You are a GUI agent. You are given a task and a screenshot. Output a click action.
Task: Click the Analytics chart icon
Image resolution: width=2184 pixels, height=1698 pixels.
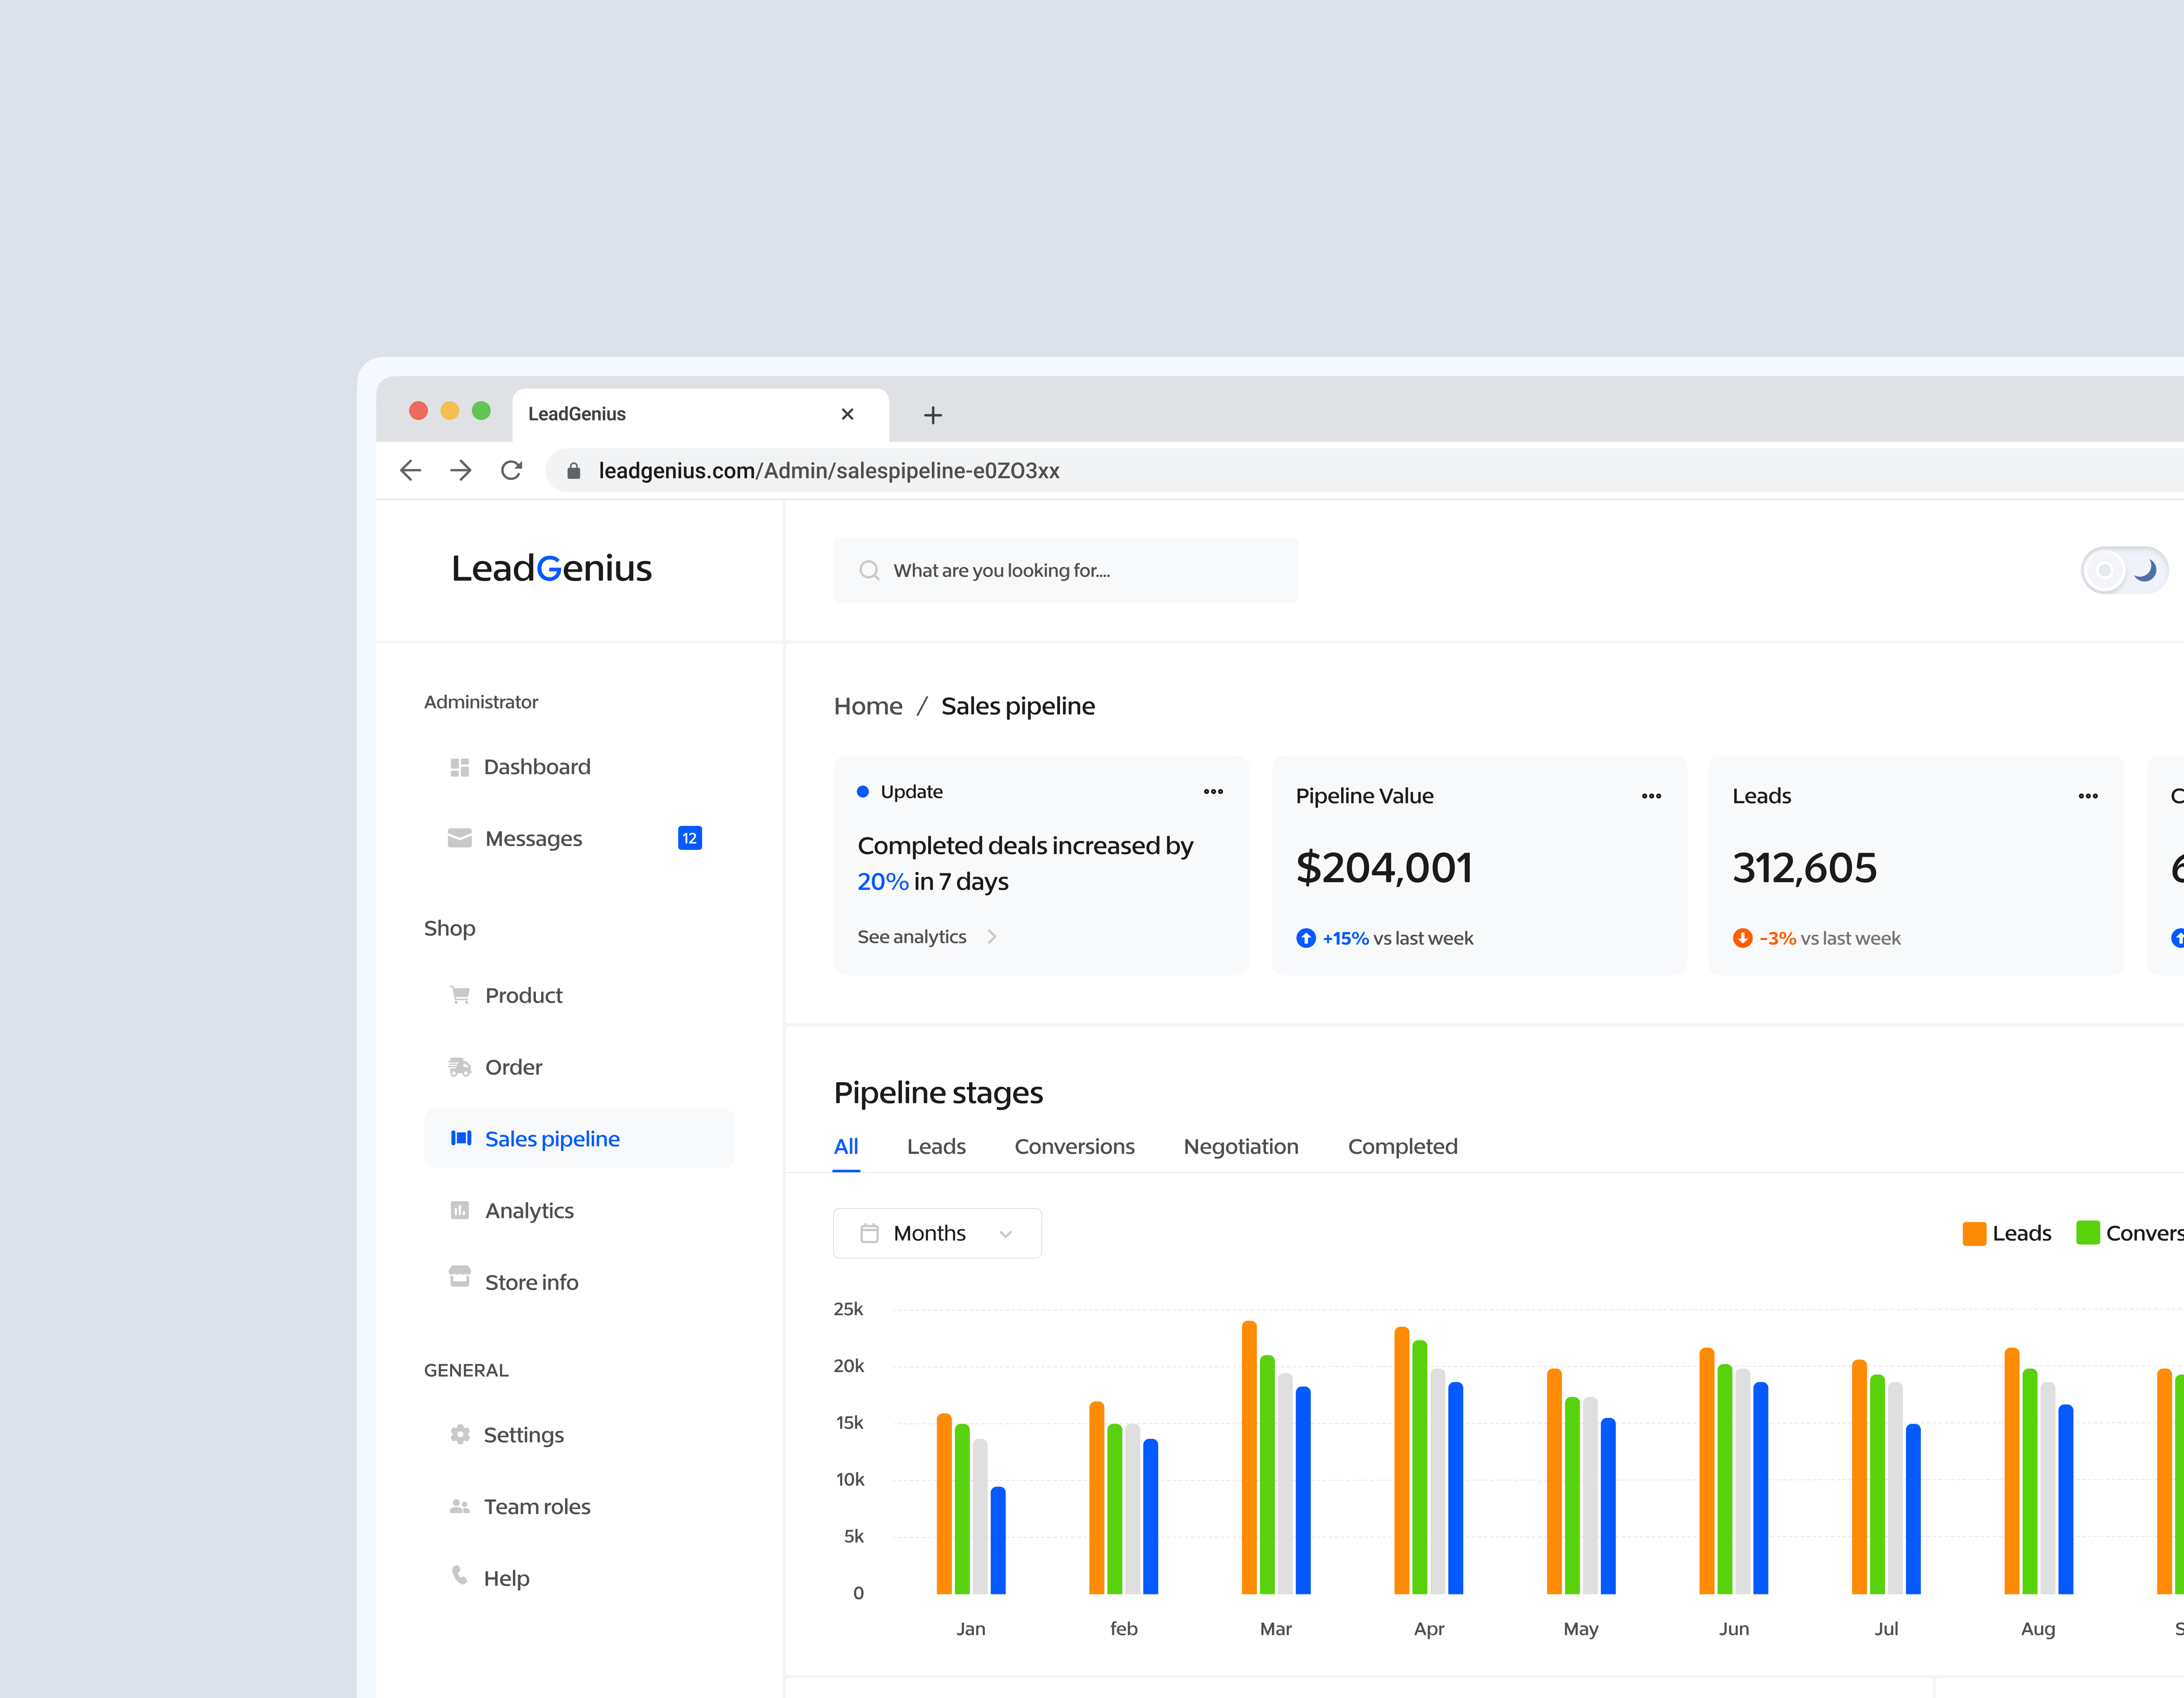tap(459, 1210)
